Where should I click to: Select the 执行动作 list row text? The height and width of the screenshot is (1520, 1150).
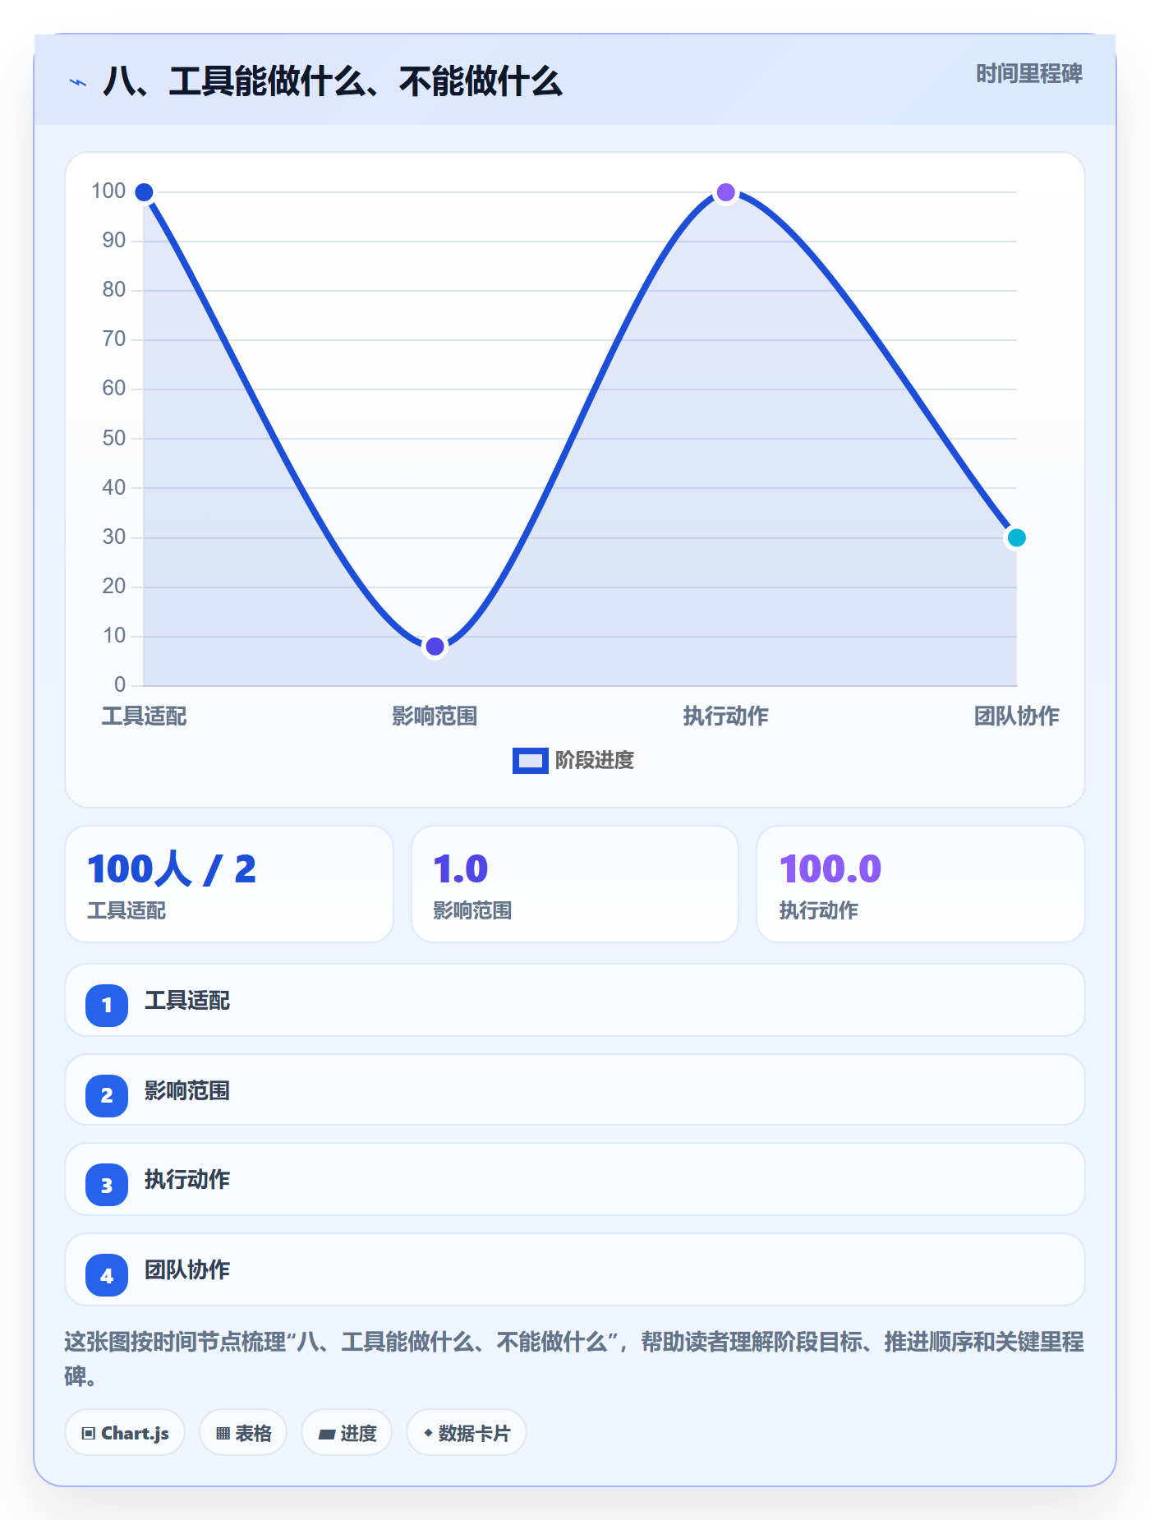click(x=187, y=1180)
